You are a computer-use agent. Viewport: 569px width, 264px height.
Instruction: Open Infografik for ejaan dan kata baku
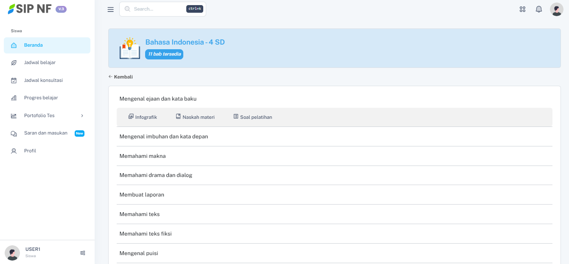(143, 117)
